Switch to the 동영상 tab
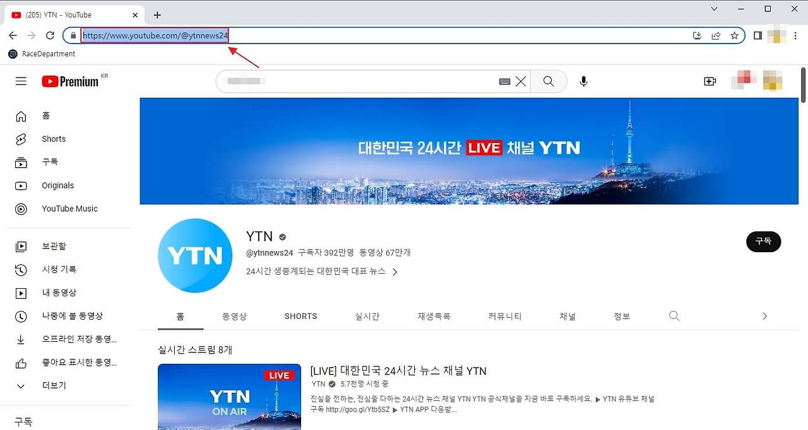Screen dimensions: 808x430 [x=234, y=317]
